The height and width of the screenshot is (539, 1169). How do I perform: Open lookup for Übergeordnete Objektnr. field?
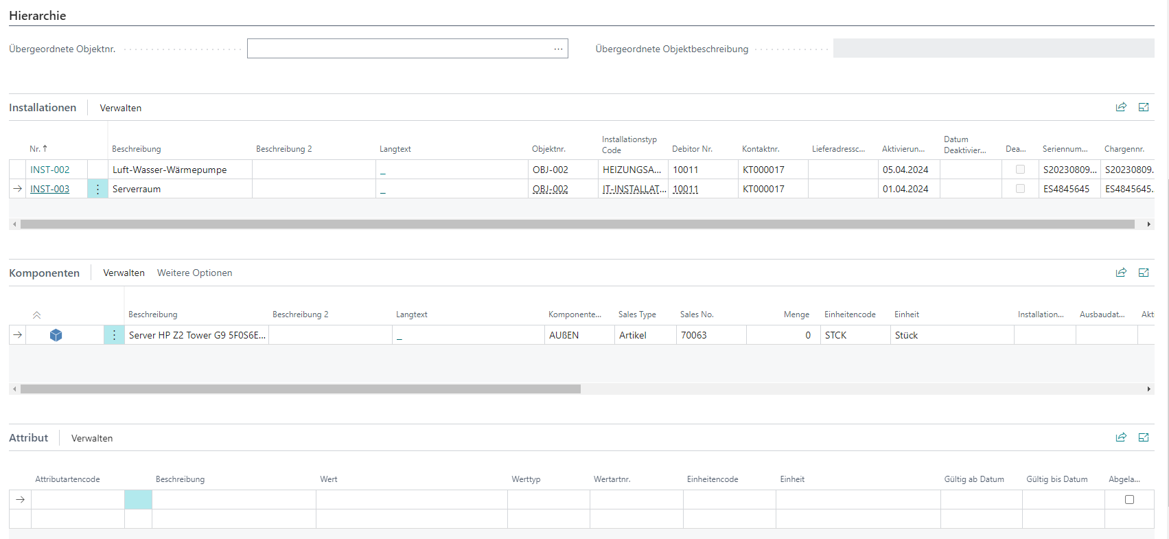tap(558, 49)
